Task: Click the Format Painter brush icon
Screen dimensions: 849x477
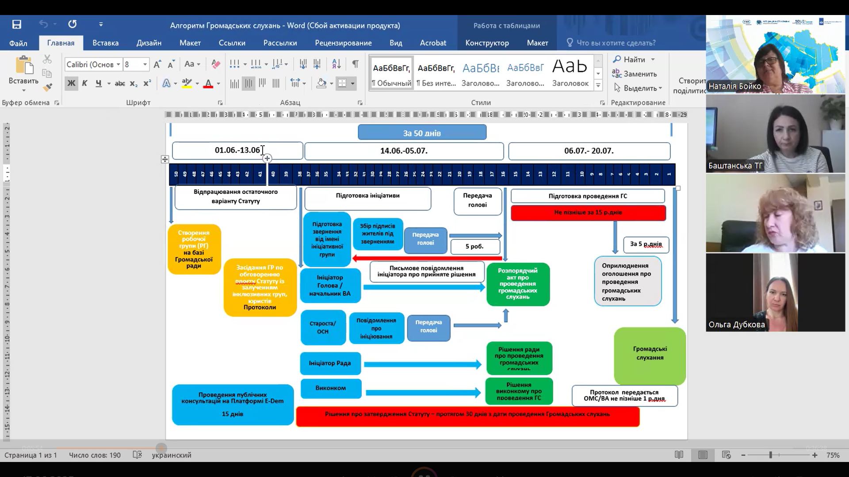Action: (47, 87)
